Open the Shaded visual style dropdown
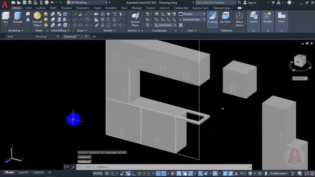Screen dimensions: 315x177 click(192, 14)
